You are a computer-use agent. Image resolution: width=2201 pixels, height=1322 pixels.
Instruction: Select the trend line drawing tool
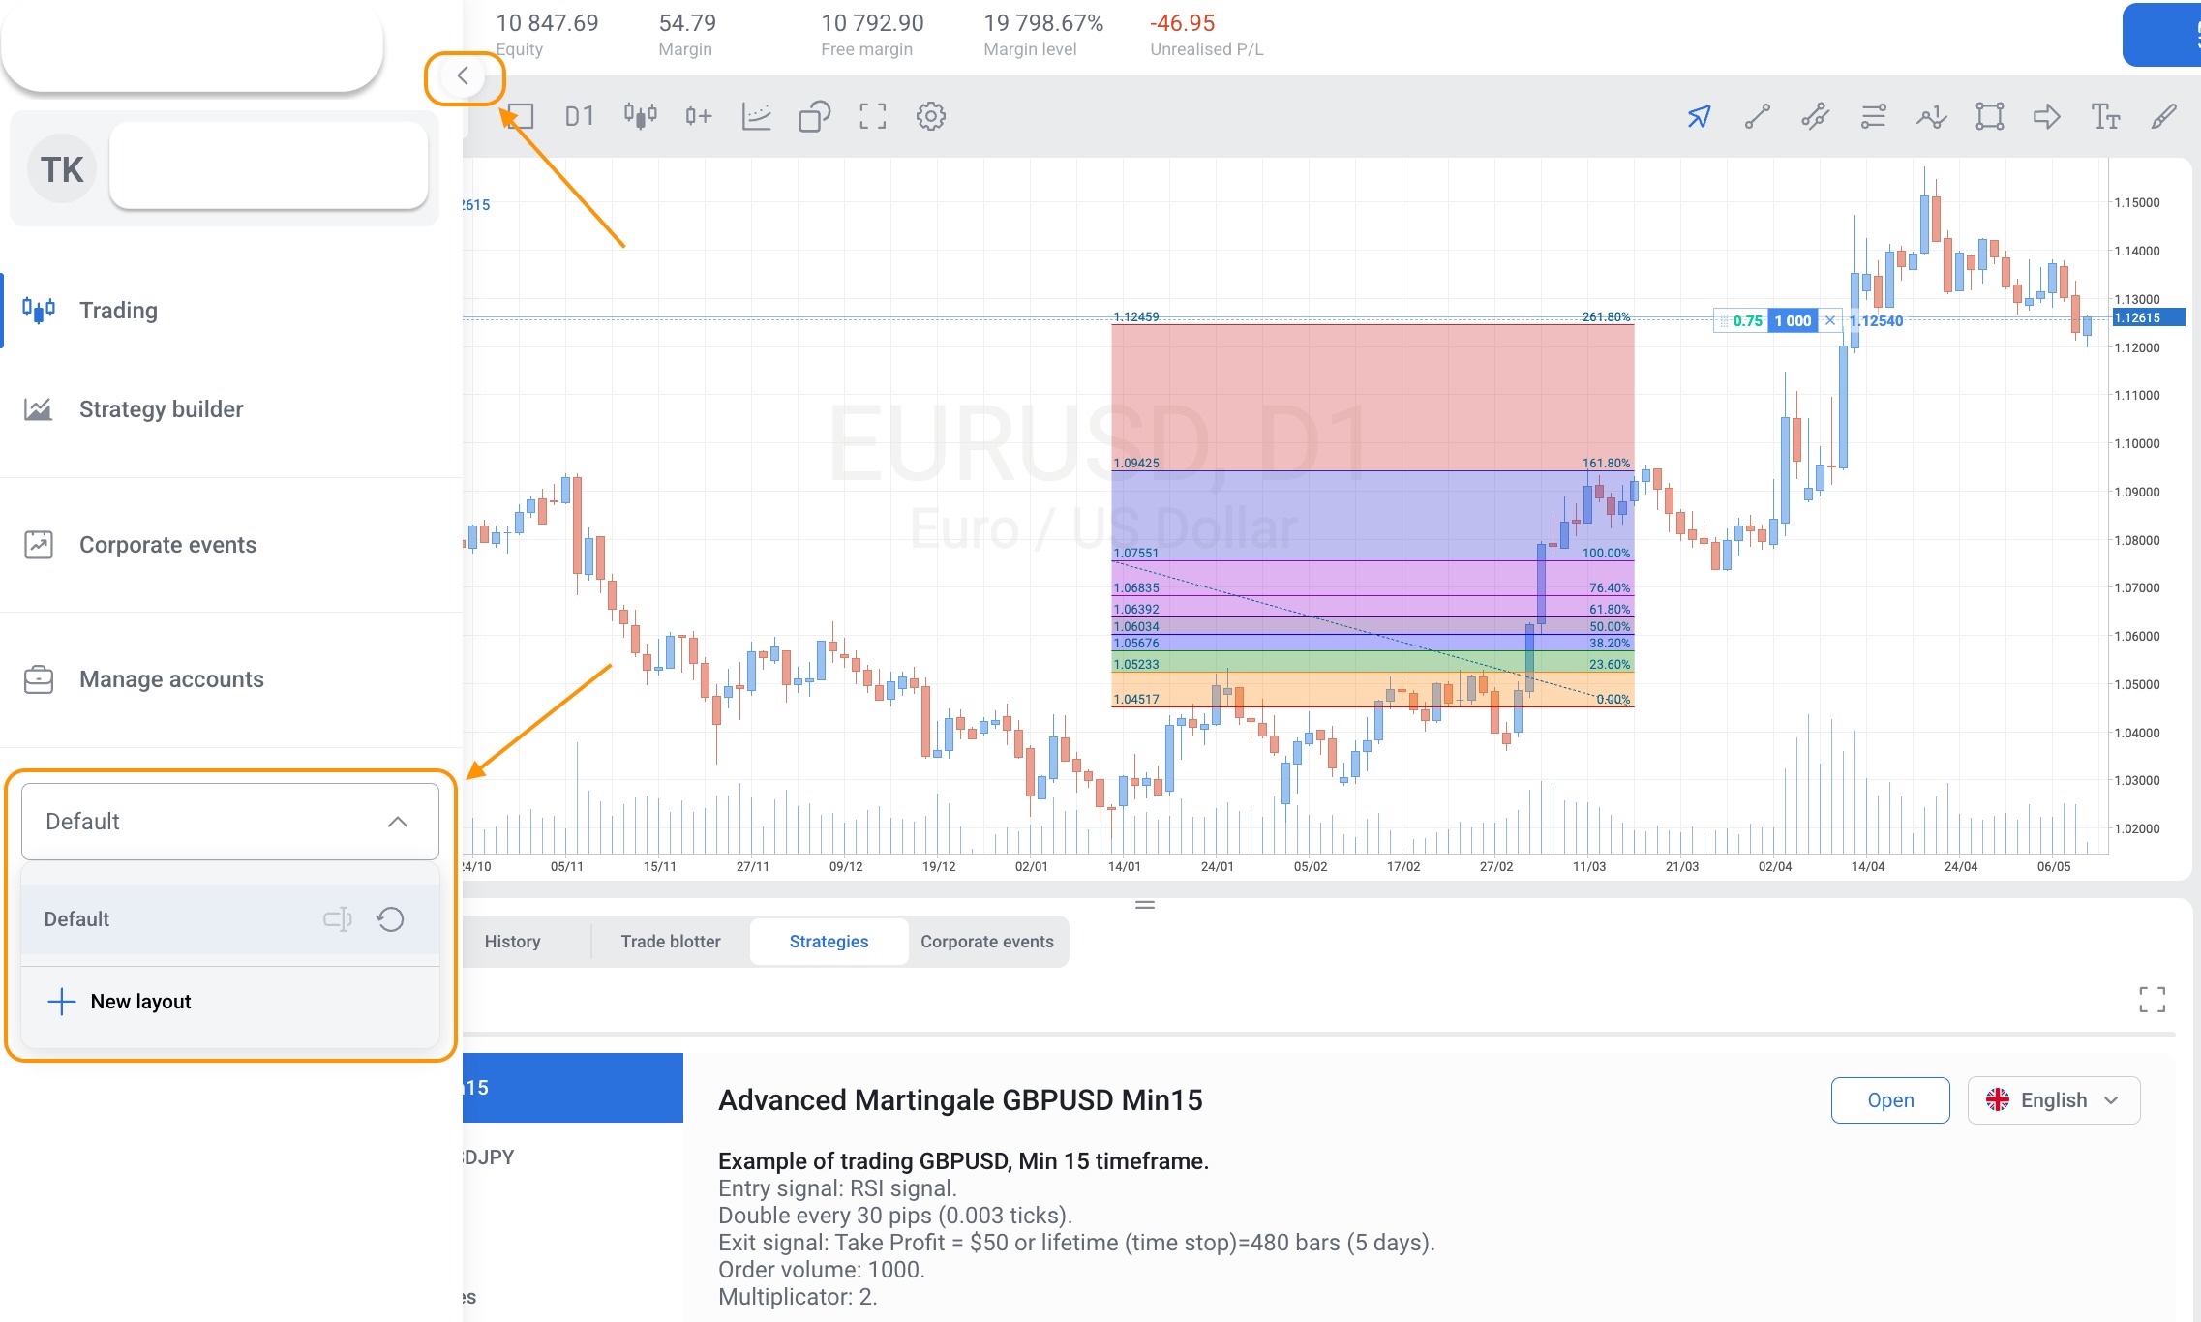[x=1757, y=117]
